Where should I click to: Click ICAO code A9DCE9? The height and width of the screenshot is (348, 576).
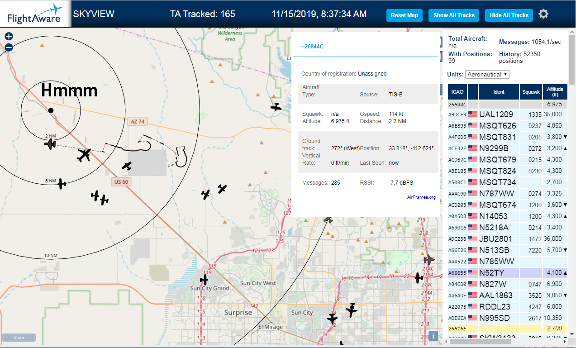point(457,114)
